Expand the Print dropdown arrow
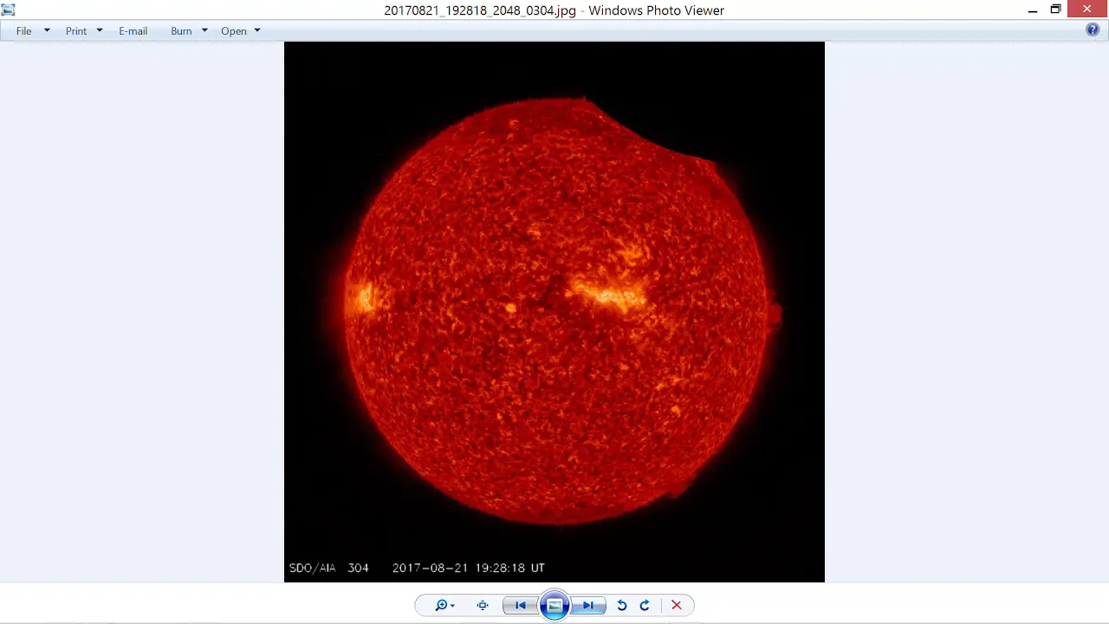The width and height of the screenshot is (1109, 624). (x=100, y=31)
